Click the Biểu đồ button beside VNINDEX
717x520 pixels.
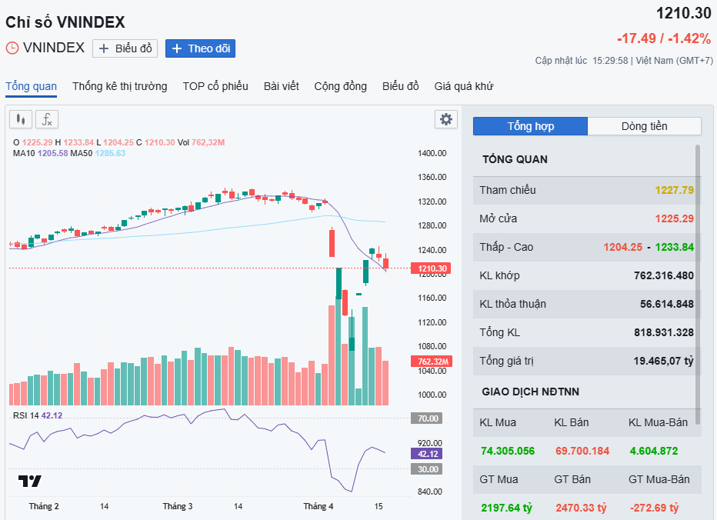pos(125,48)
